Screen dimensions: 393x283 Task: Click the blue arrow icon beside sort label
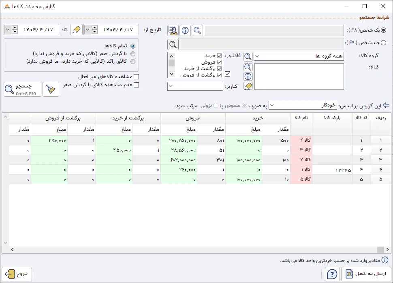[x=386, y=105]
